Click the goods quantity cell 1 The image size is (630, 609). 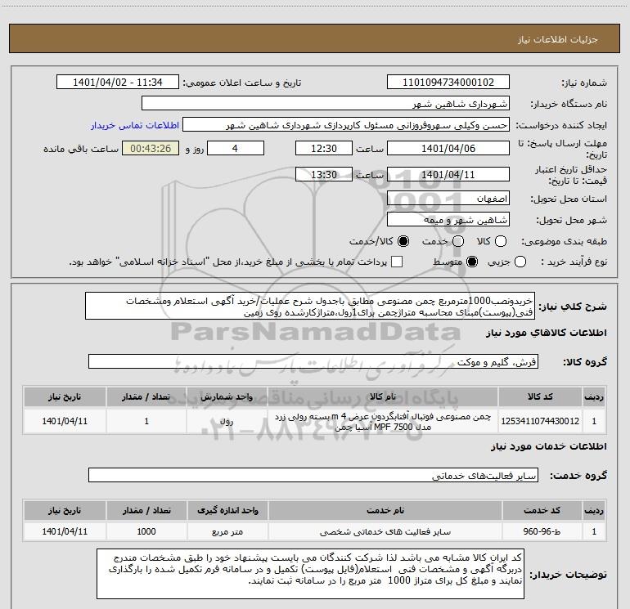tap(146, 421)
